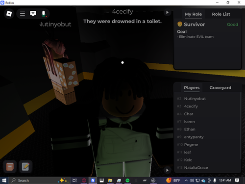Viewport: 245px width, 184px height.
Task: Open the volume speaker tray icon
Action: tap(192, 181)
